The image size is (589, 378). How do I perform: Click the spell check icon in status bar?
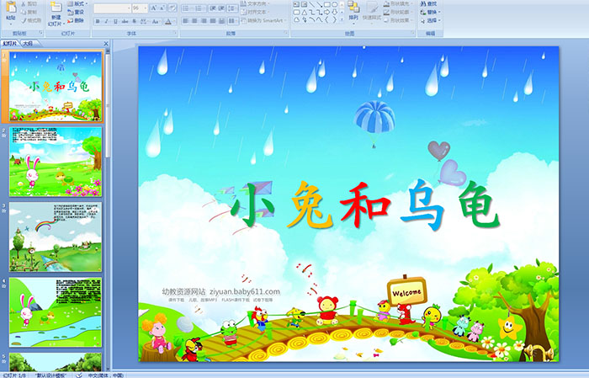80,375
